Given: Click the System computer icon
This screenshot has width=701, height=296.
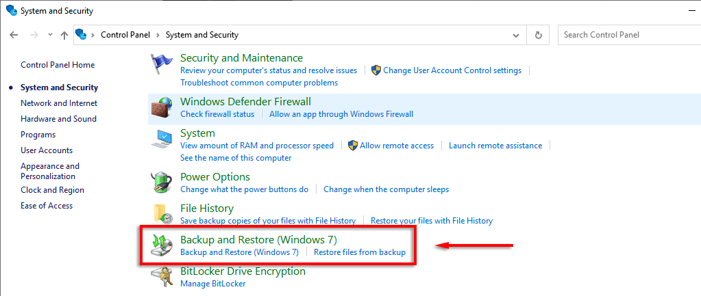Looking at the screenshot, I should point(162,139).
